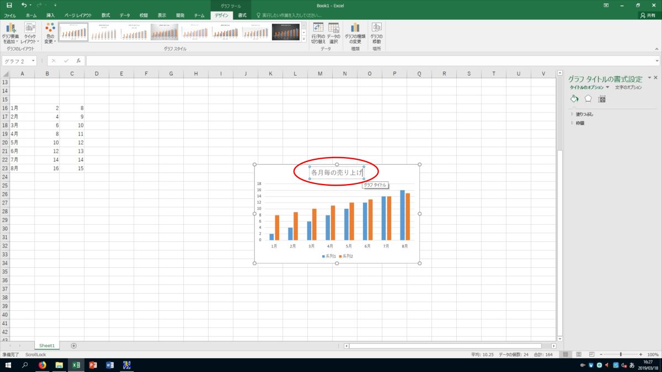Click Change Chart Type (グラフの種類の変更)

coord(355,34)
